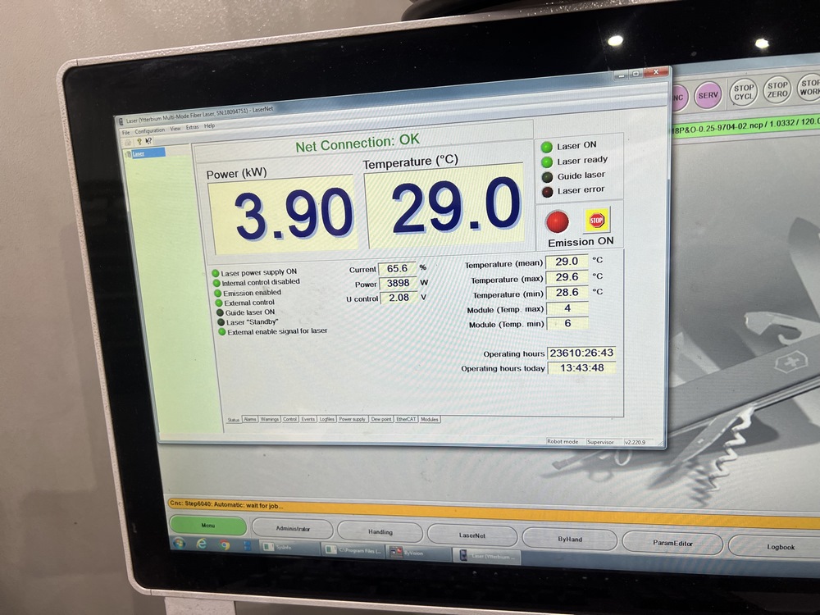
Task: Hit the STOP sign emergency icon
Action: point(597,220)
